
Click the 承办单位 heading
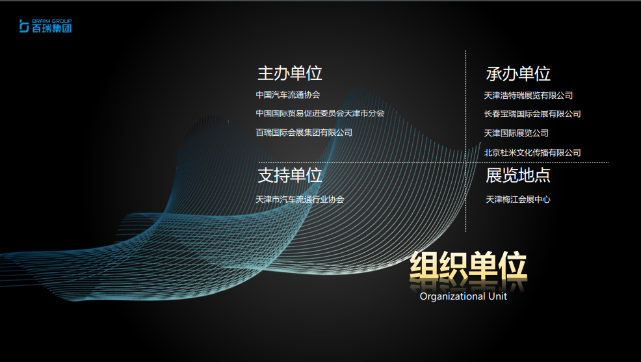click(x=518, y=74)
